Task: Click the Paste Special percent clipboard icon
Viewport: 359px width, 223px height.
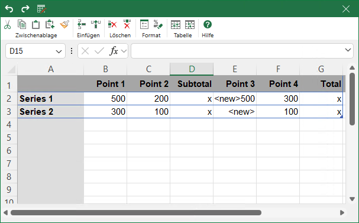Action: 50,24
